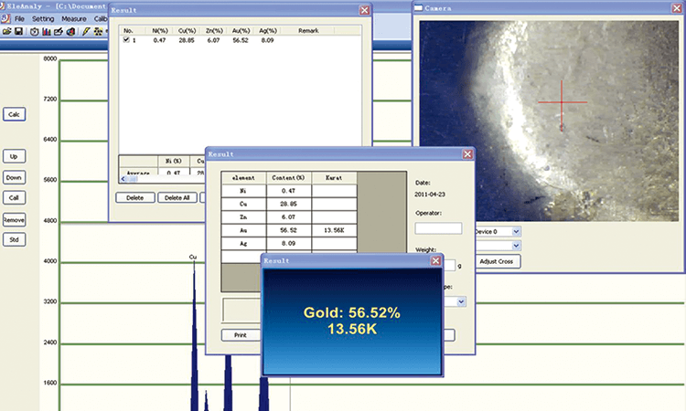Click the Call button
This screenshot has height=411, width=686.
pos(14,197)
